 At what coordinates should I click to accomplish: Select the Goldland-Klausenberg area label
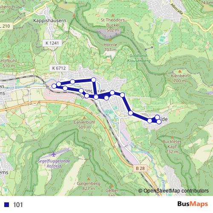tap(139, 58)
